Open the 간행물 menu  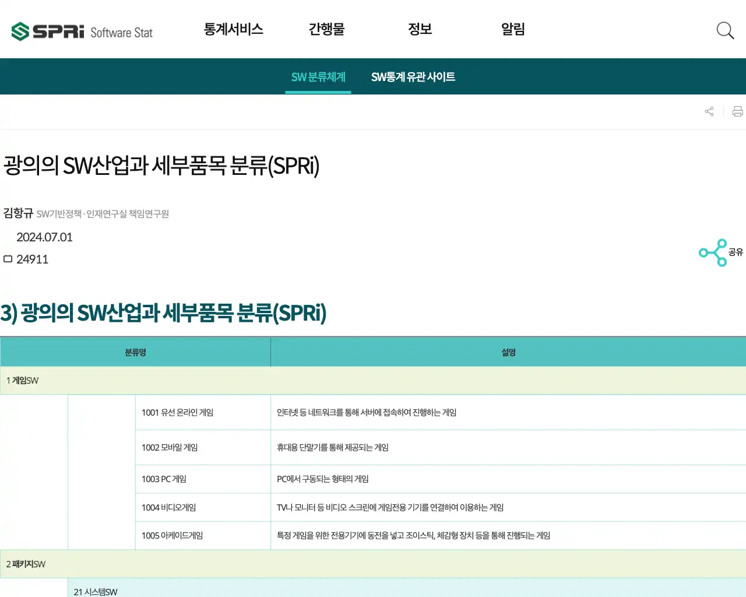pyautogui.click(x=326, y=29)
